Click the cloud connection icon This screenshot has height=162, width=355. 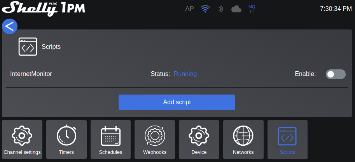[236, 9]
